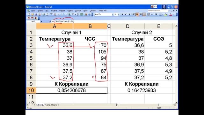Select row 5 header

(31, 58)
